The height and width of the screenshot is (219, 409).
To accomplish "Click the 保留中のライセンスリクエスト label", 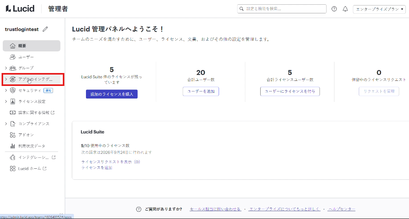I will pyautogui.click(x=379, y=80).
